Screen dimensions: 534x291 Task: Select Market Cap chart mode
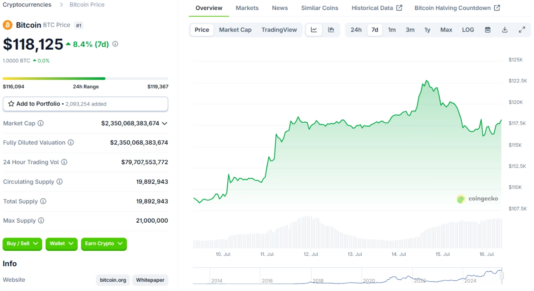coord(235,30)
